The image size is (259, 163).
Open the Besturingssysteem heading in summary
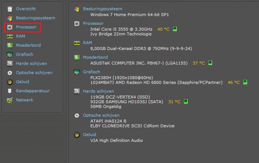(x=102, y=9)
